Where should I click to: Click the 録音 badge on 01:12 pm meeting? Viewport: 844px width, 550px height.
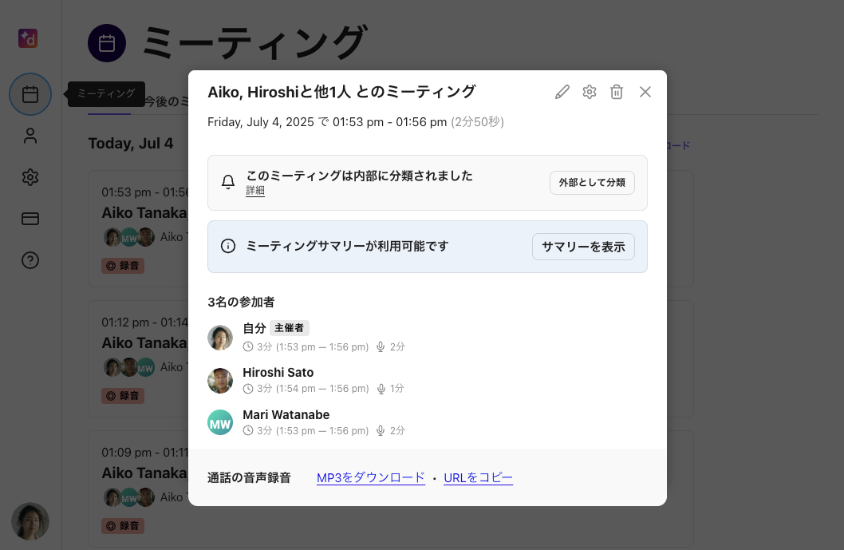tap(123, 395)
